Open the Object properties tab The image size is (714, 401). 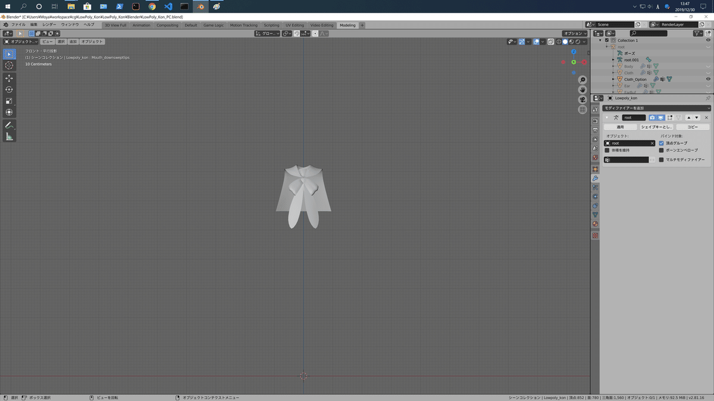point(595,169)
